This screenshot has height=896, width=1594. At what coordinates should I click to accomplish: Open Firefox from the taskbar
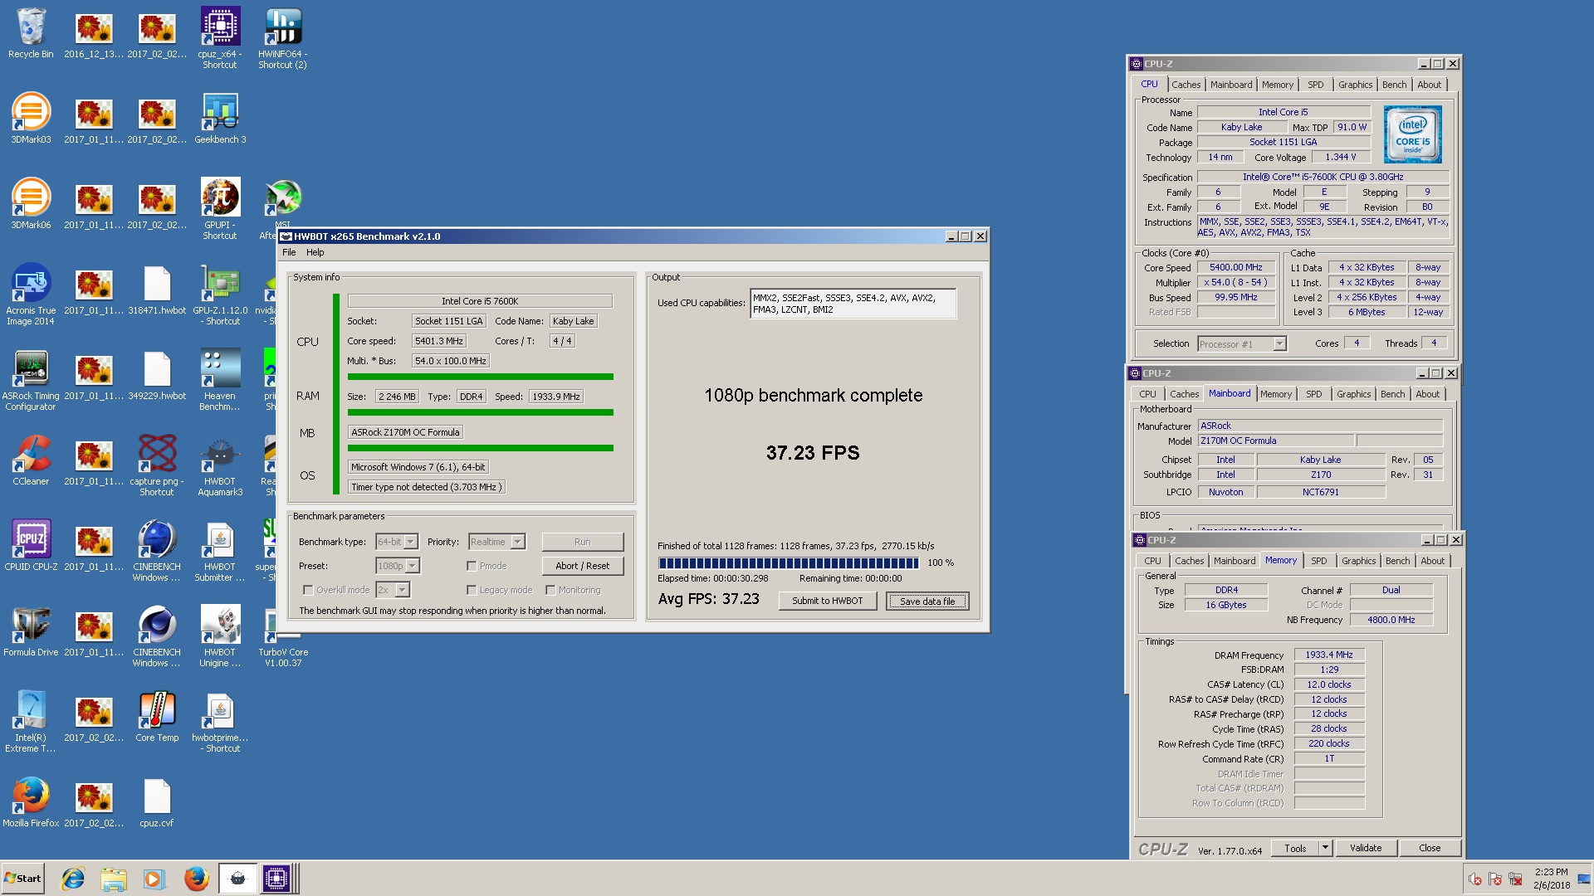[x=196, y=879]
